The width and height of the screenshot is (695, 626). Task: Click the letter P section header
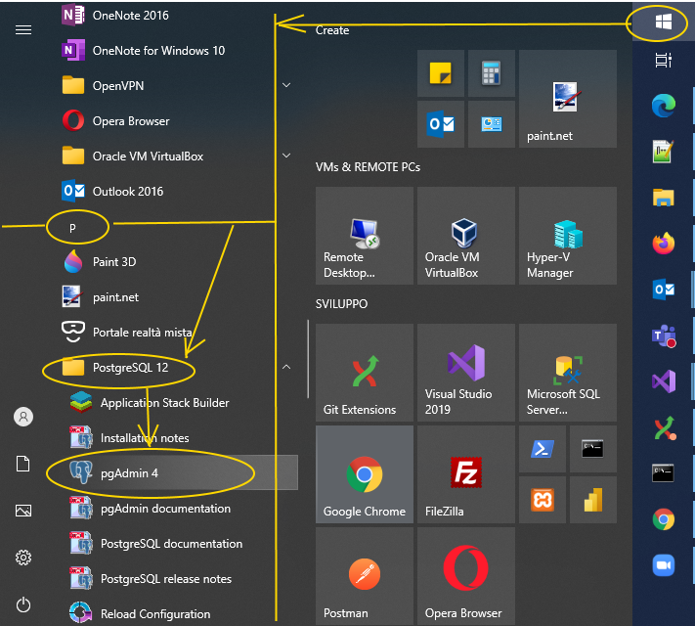(x=72, y=228)
